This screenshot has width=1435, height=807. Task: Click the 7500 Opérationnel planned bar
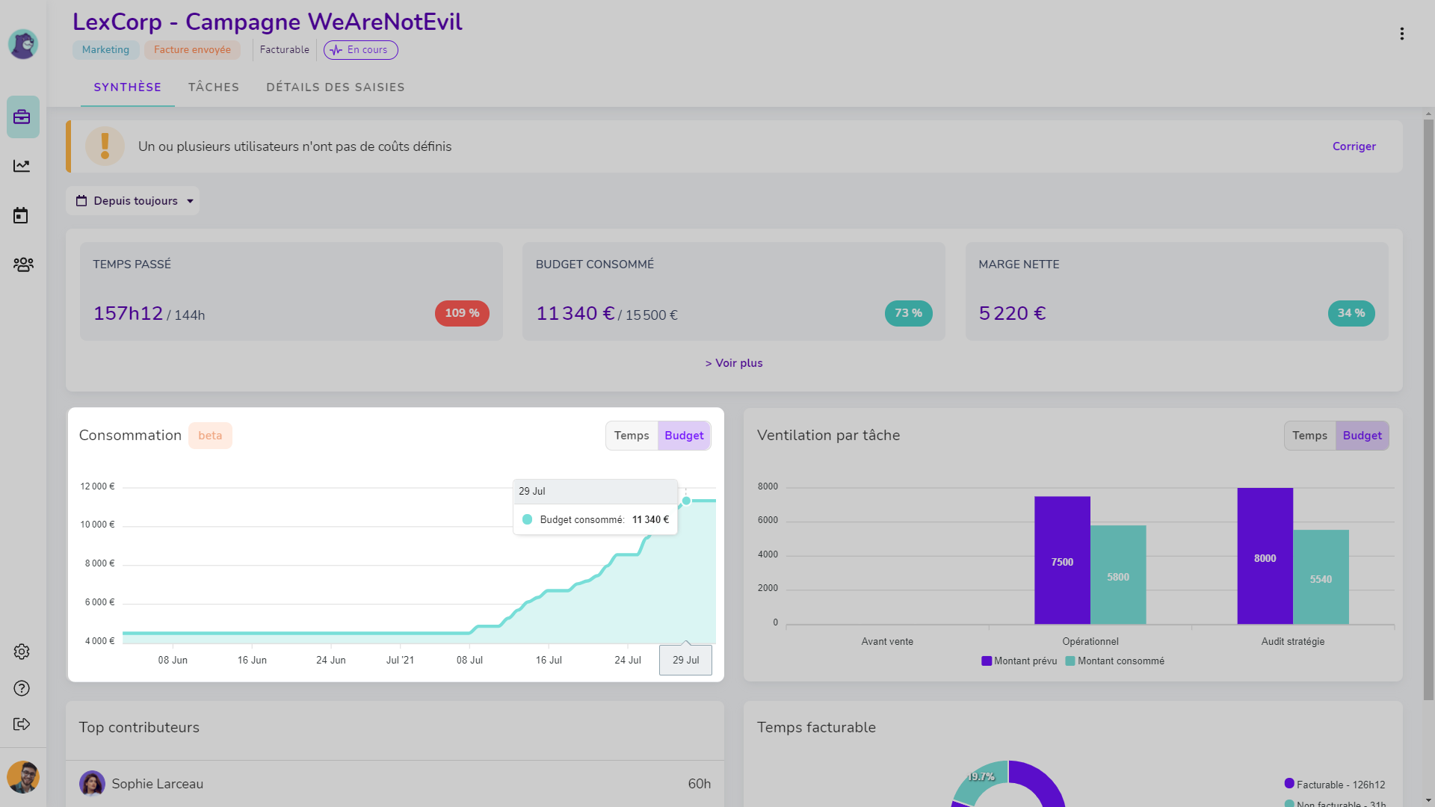[1062, 560]
